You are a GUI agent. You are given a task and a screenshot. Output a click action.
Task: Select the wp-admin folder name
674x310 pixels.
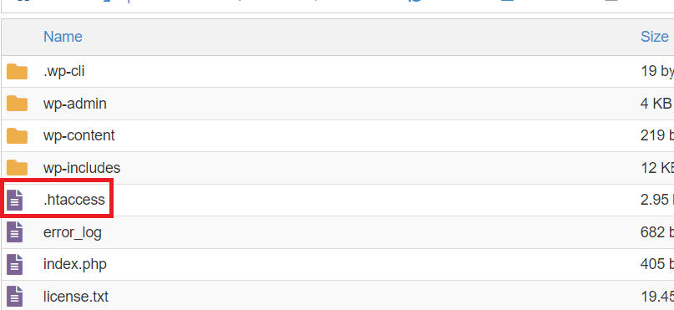(75, 104)
